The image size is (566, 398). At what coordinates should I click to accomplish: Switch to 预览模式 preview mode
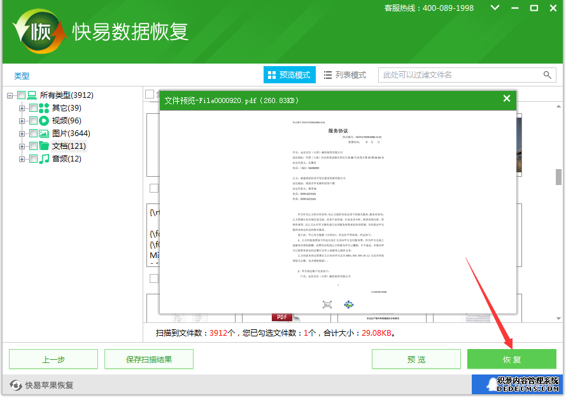point(290,75)
